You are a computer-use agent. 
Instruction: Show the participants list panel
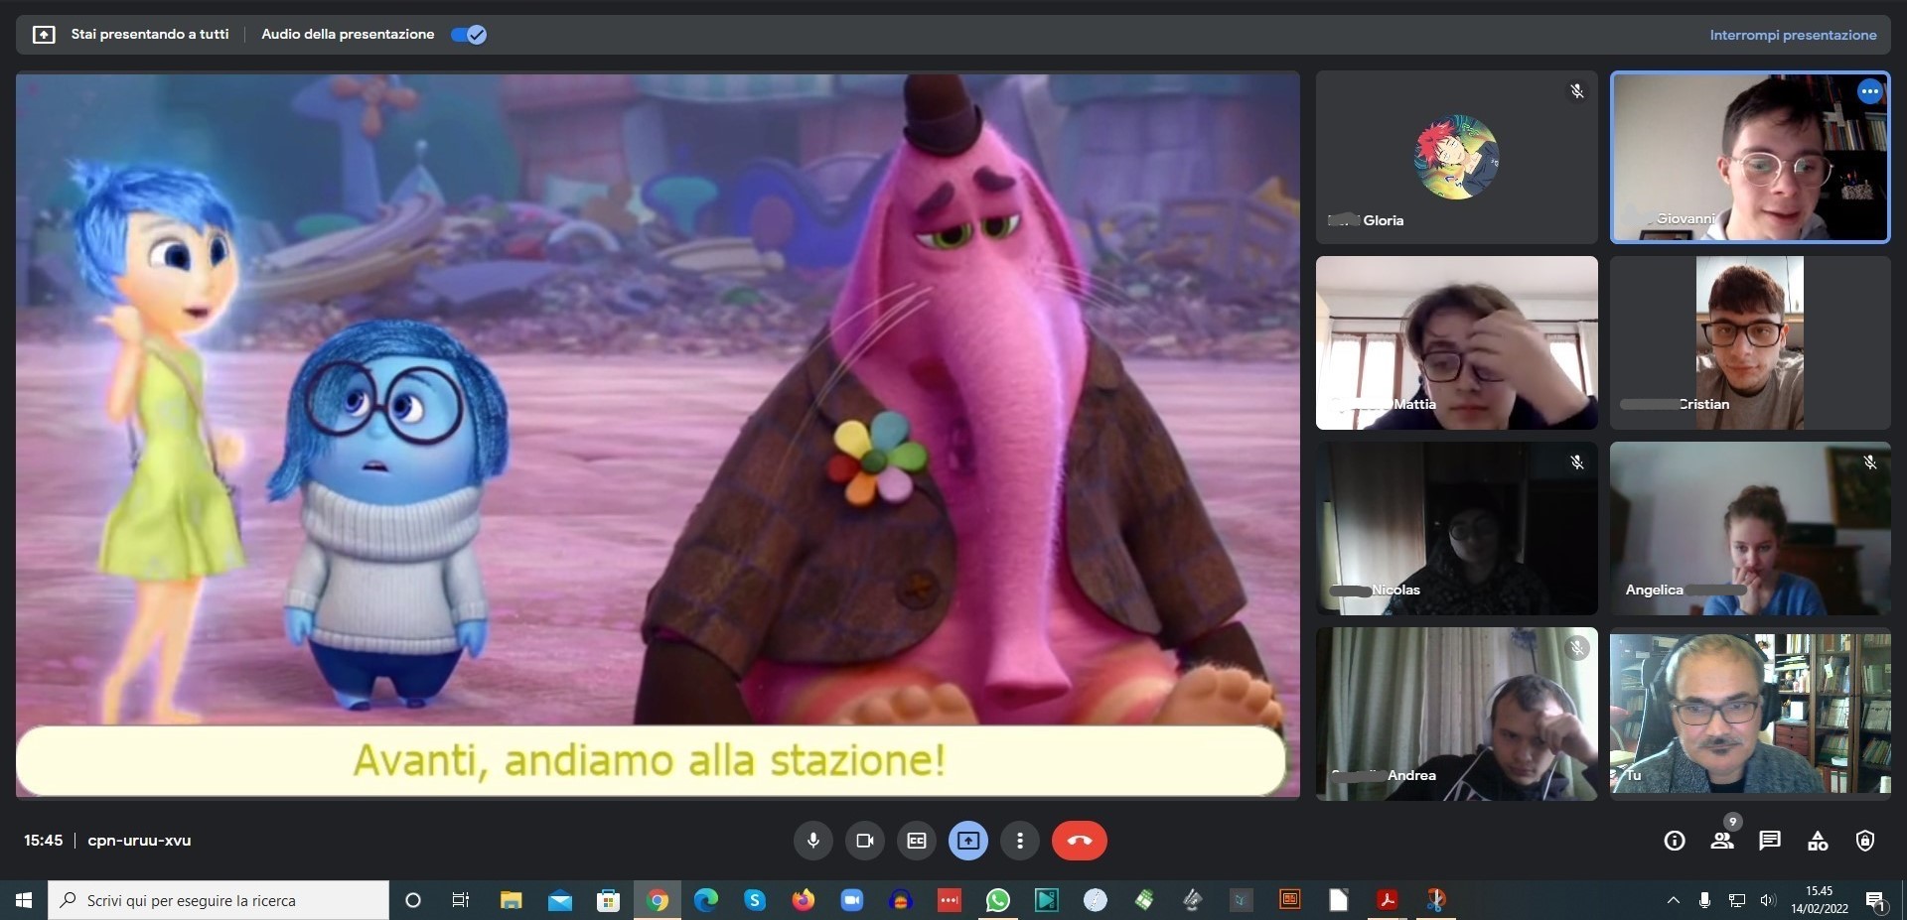[1721, 841]
